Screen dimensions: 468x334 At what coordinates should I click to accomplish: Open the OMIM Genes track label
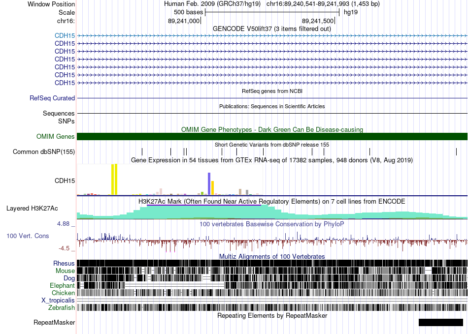pos(56,136)
